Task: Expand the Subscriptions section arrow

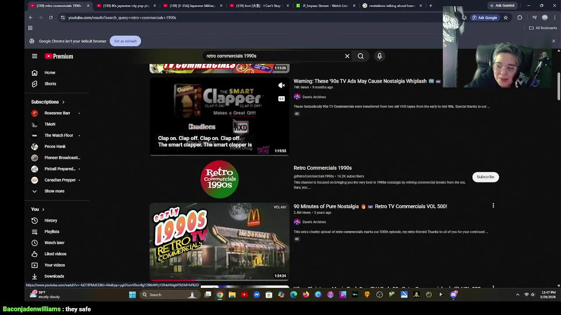Action: click(x=63, y=102)
